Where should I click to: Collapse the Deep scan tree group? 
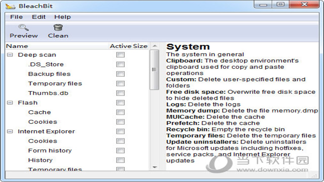[x=10, y=55]
